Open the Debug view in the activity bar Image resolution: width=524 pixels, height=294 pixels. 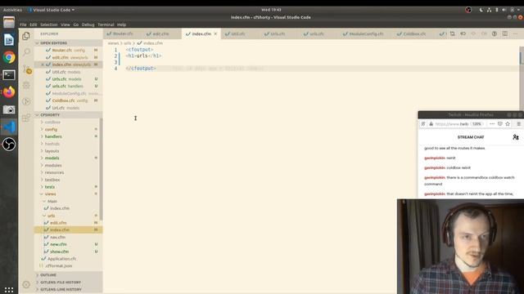click(x=26, y=85)
